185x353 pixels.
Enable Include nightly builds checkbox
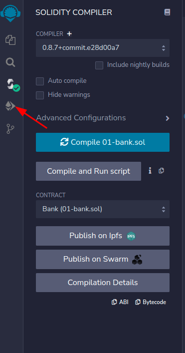point(99,65)
